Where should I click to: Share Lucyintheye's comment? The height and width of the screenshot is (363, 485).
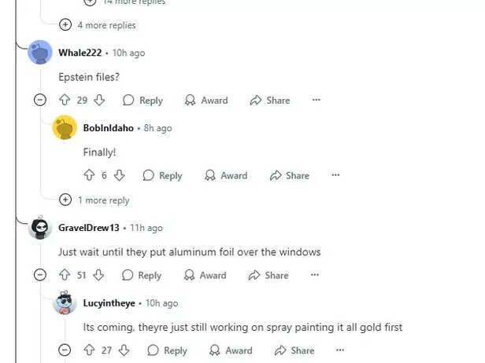294,350
